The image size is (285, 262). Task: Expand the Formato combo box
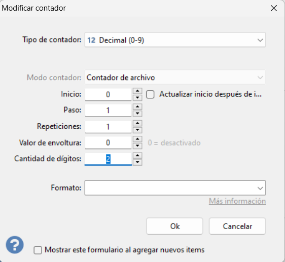[175, 188]
